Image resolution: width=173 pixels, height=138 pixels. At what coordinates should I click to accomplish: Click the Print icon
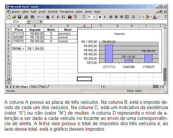[26, 17]
